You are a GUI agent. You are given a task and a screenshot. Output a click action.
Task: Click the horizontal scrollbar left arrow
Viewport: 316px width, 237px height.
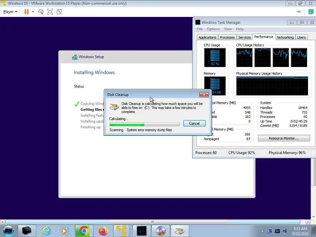[x=2, y=222]
